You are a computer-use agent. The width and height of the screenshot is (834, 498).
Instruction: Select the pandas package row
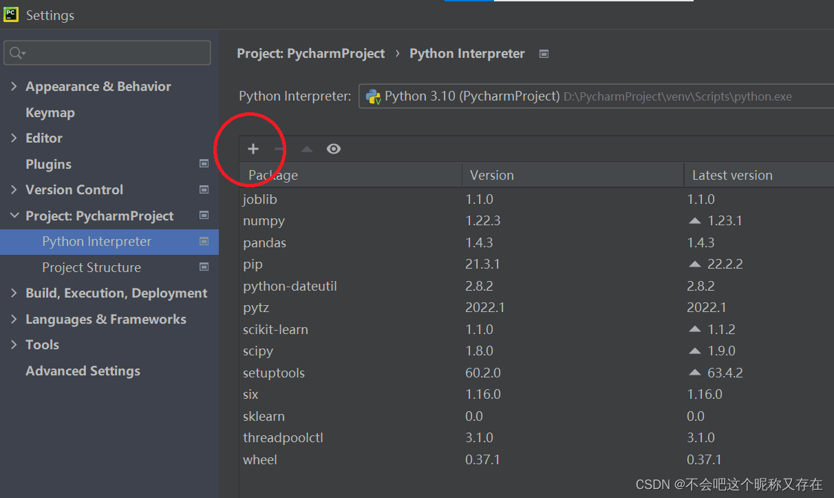(537, 242)
